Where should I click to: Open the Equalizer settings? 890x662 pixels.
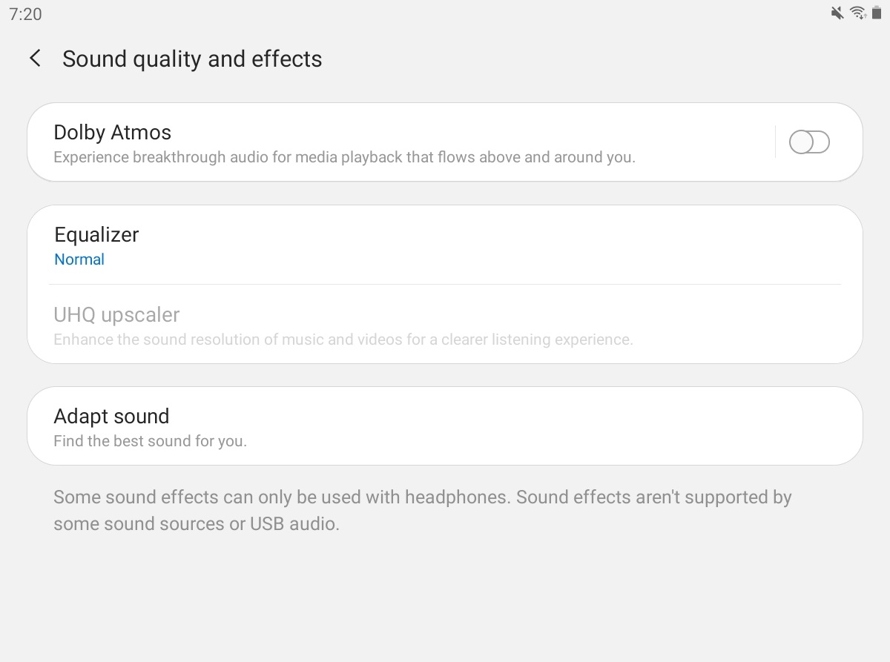(96, 235)
